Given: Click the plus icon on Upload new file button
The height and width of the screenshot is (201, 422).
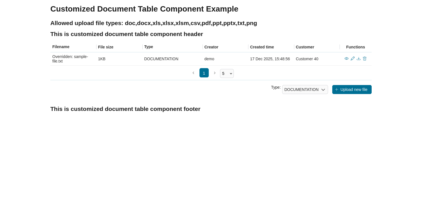Looking at the screenshot, I should click(337, 89).
